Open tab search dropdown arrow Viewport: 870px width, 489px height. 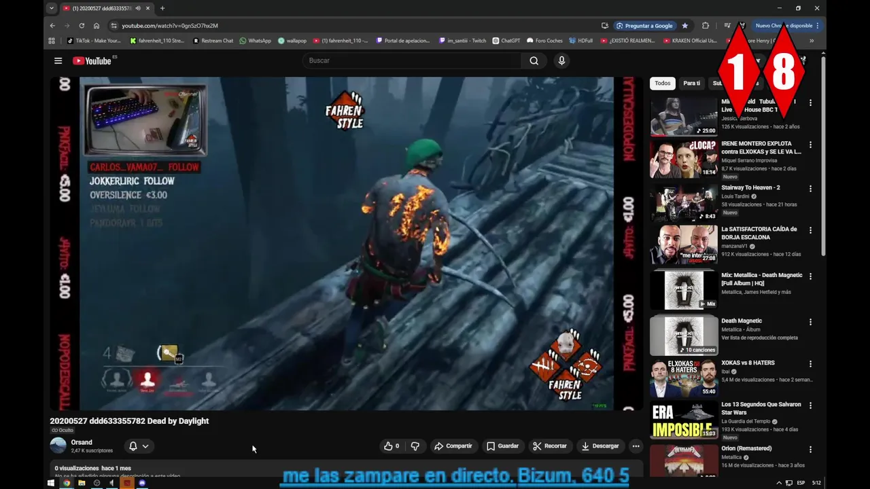tap(52, 8)
